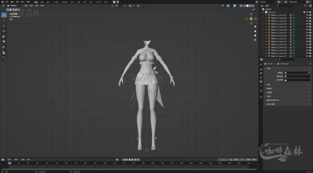Click the current frame number field

point(223,160)
